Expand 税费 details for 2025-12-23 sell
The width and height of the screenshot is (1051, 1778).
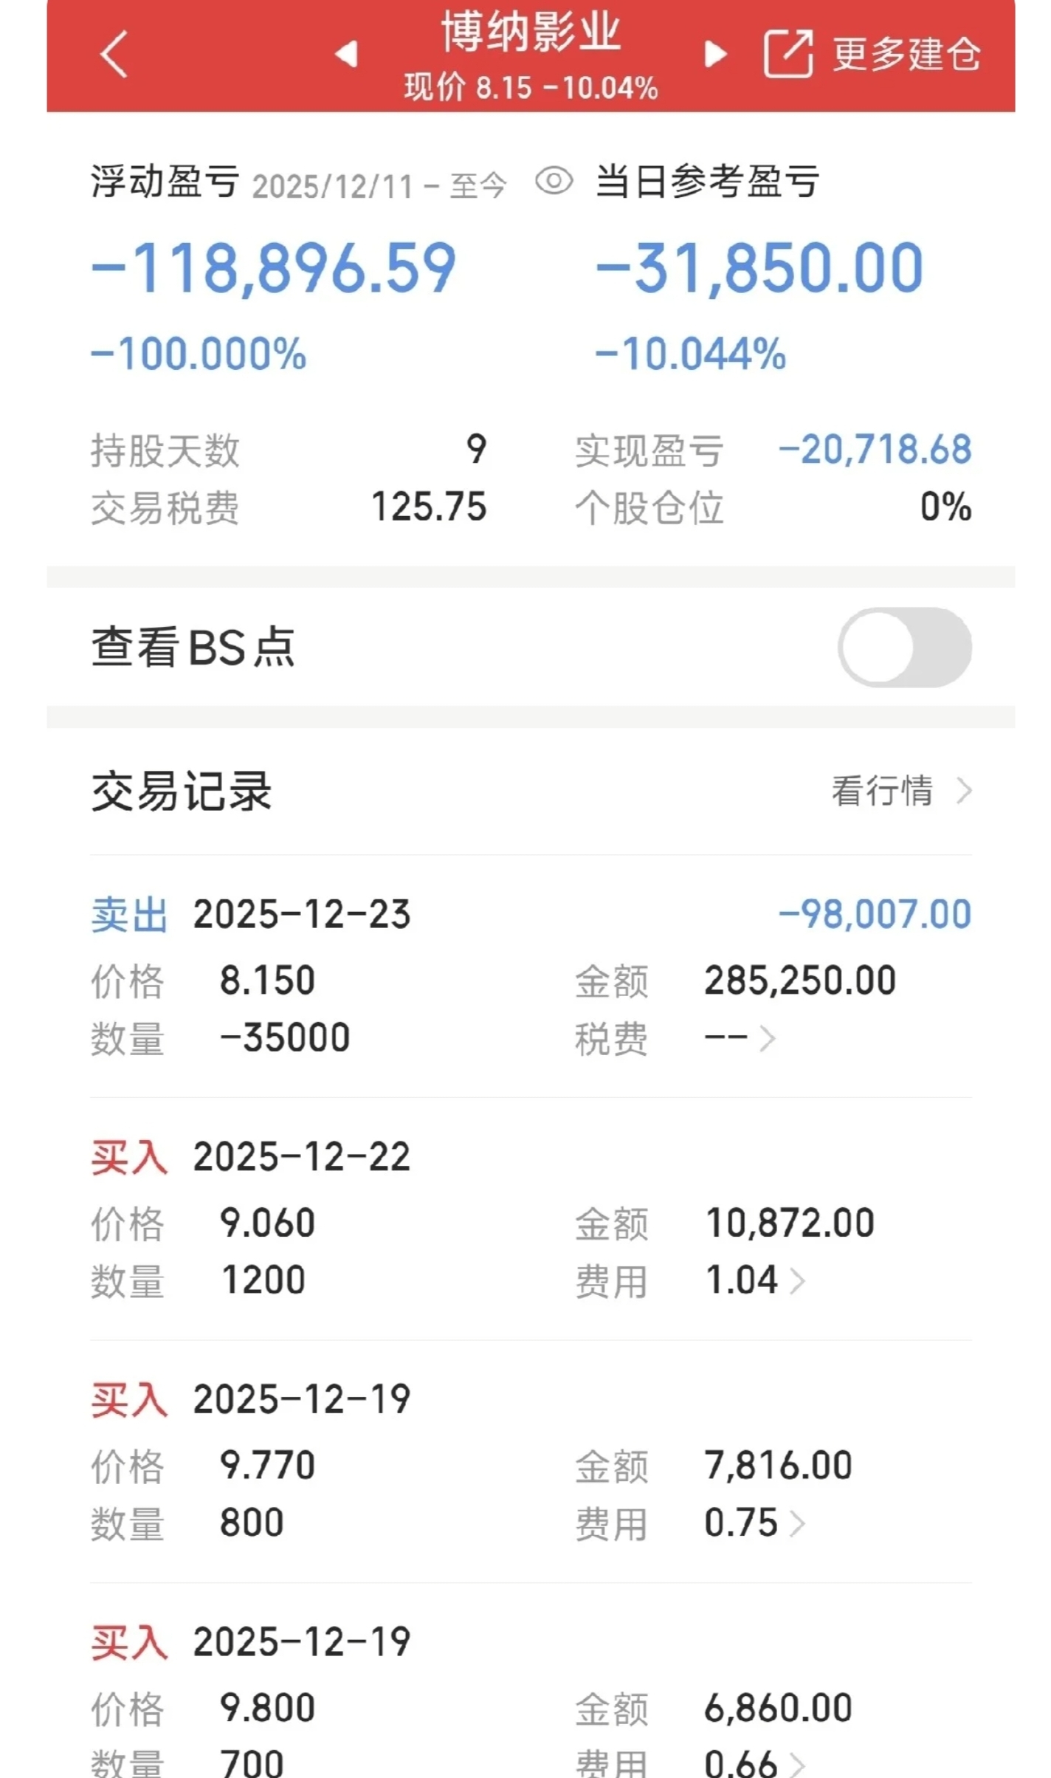[x=768, y=1038]
